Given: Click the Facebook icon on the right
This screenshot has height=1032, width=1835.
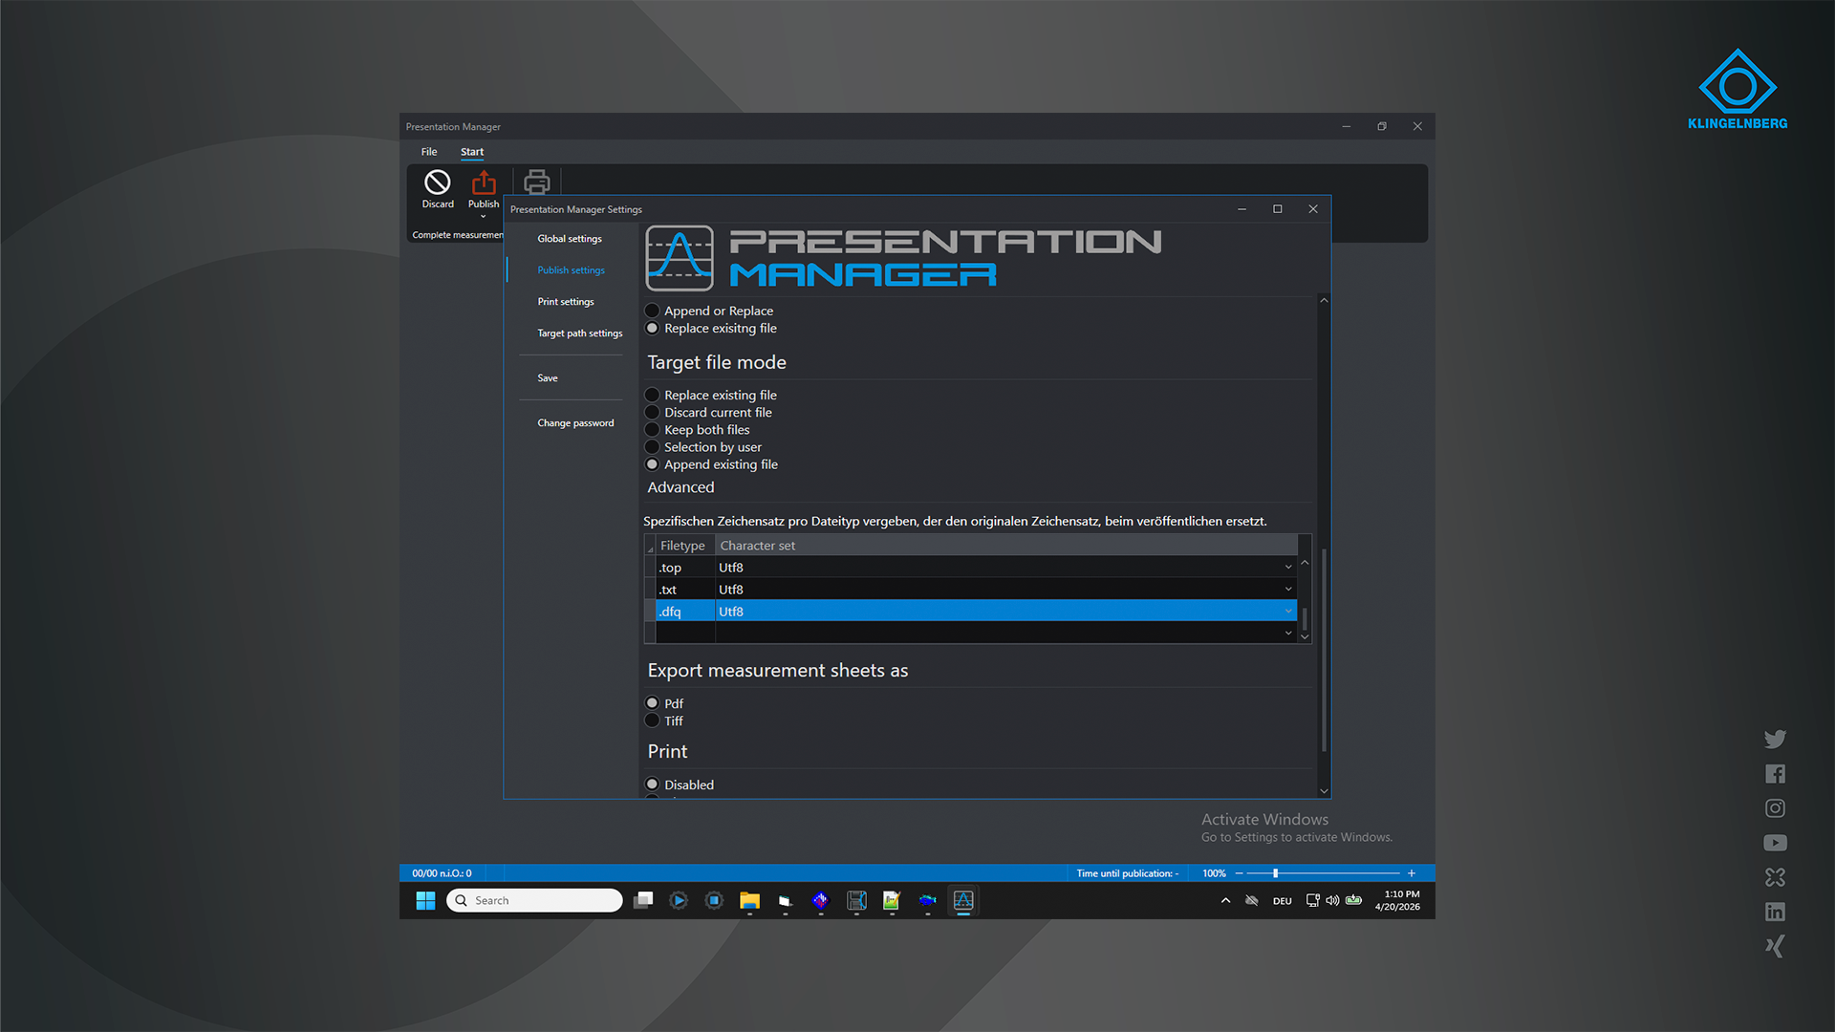Looking at the screenshot, I should pyautogui.click(x=1775, y=774).
